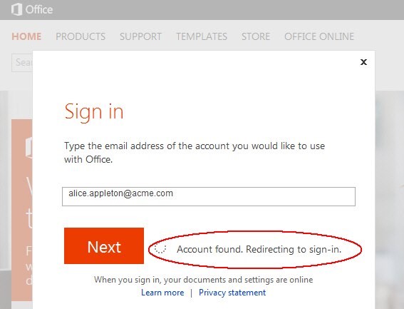Click the Office wordmark text in header
Image resolution: width=404 pixels, height=309 pixels.
(39, 9)
